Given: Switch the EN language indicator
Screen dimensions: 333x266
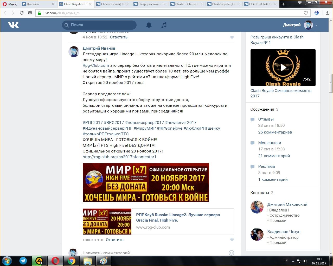Looking at the screenshot, I should 285,260.
